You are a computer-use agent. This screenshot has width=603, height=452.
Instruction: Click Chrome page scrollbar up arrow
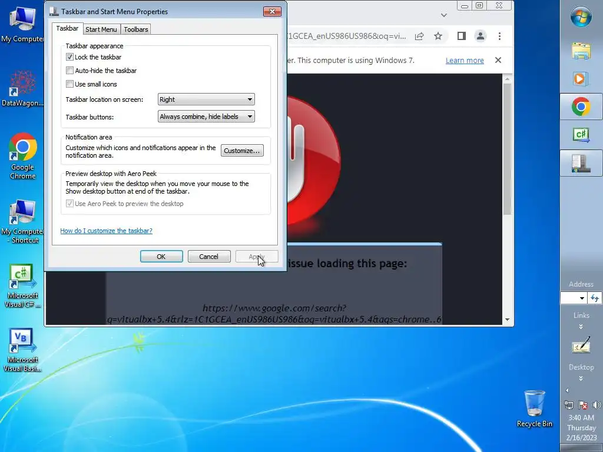[507, 79]
